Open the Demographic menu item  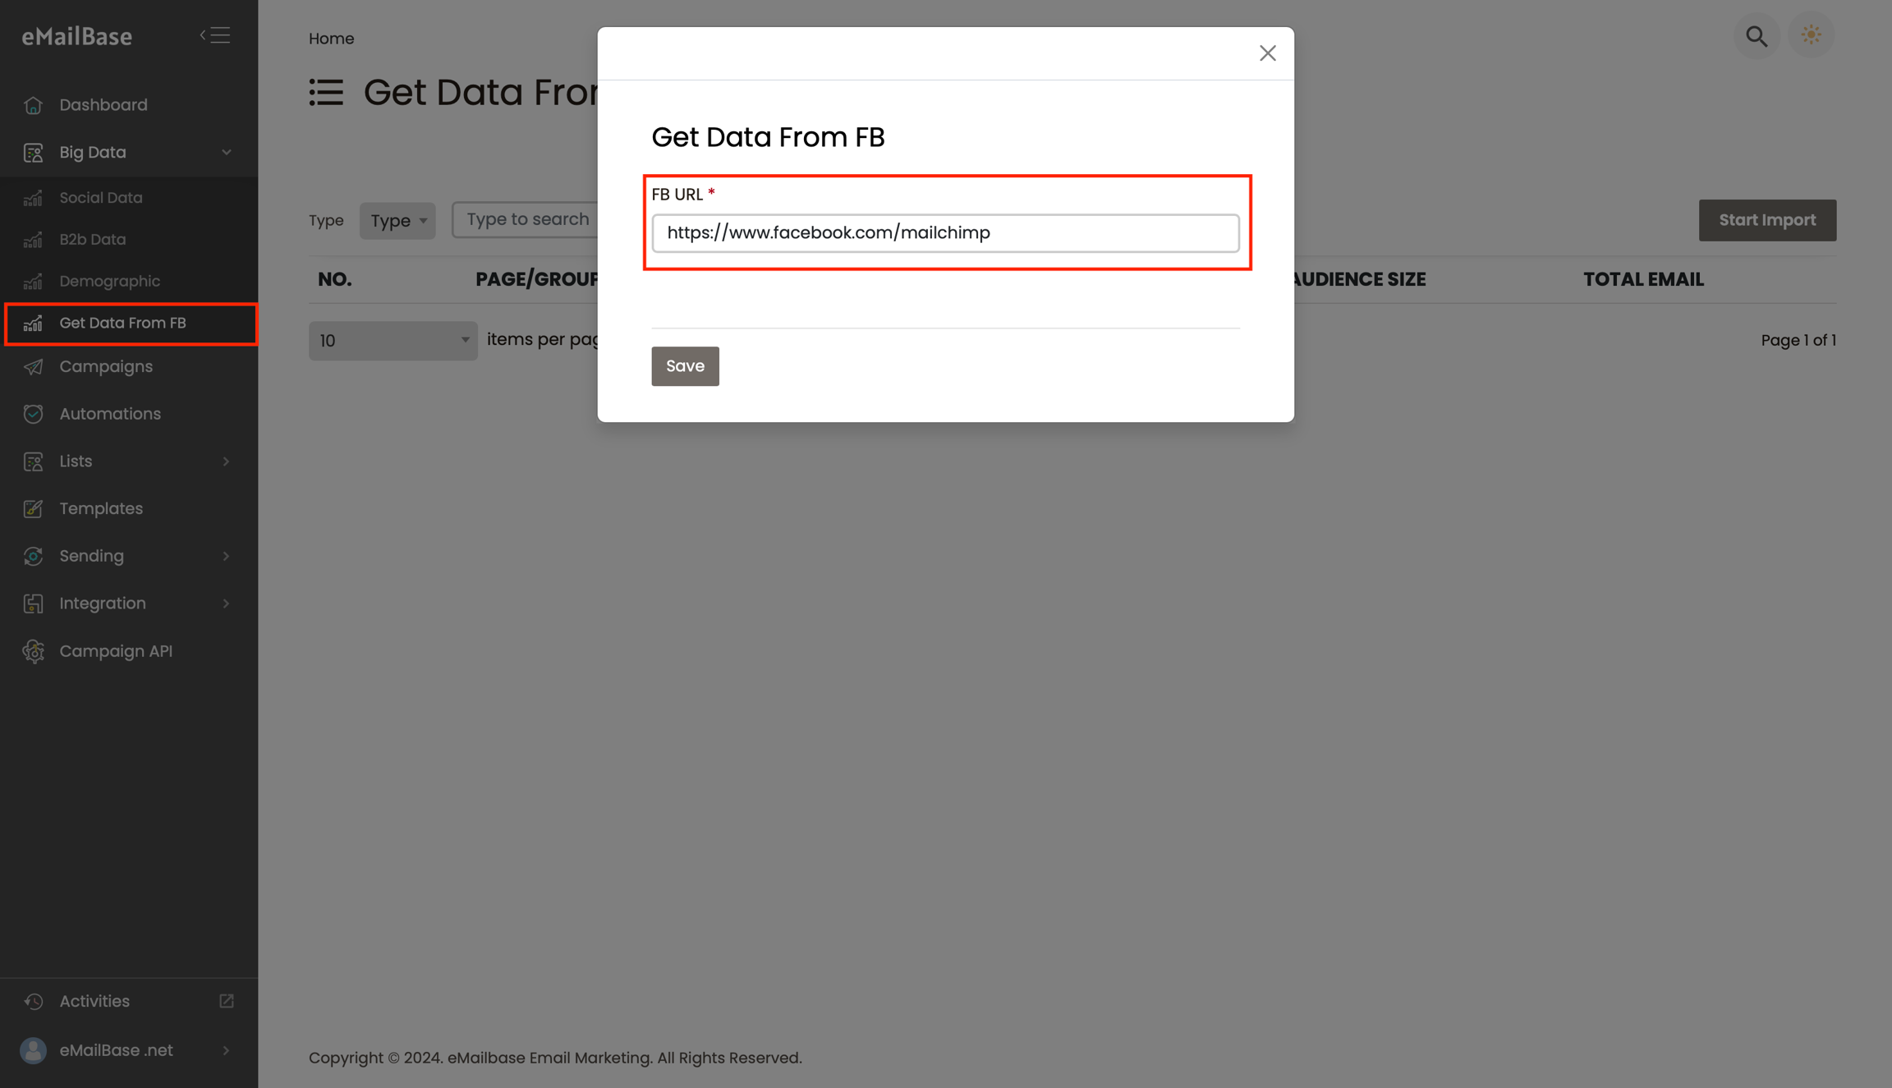click(x=109, y=282)
